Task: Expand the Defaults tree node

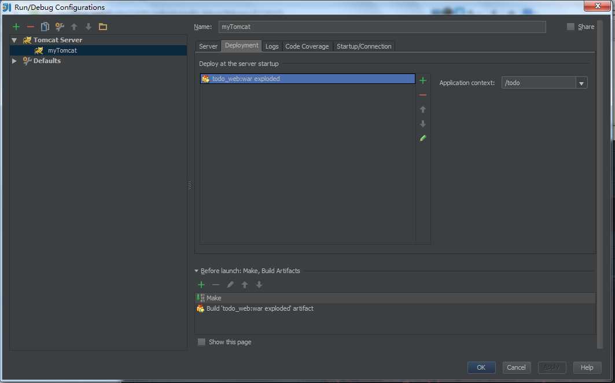Action: pos(14,61)
